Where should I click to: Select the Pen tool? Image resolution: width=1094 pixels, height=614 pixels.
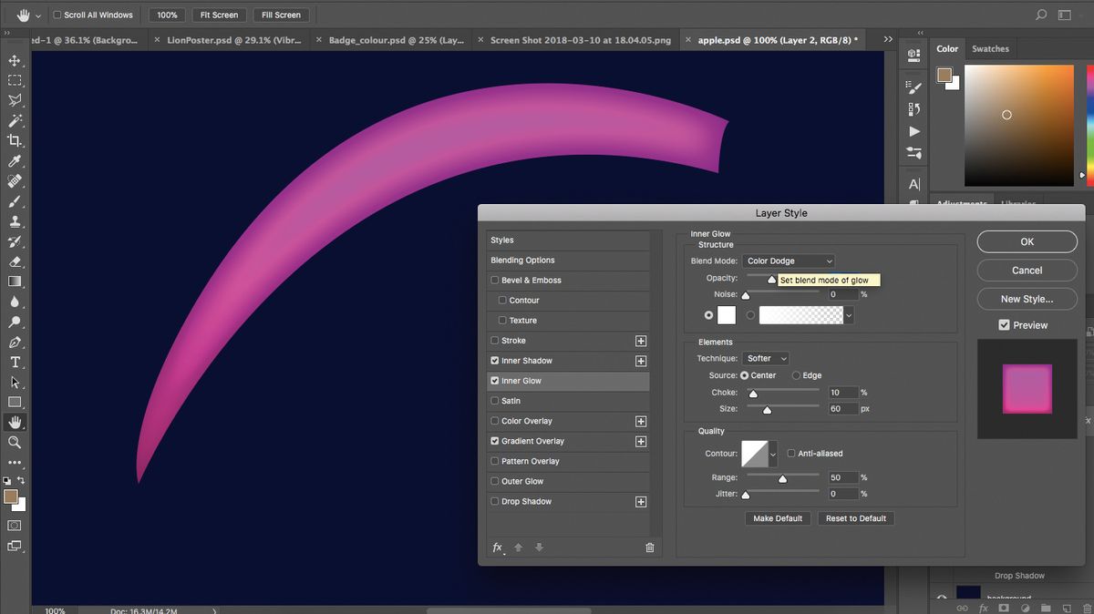click(x=13, y=343)
